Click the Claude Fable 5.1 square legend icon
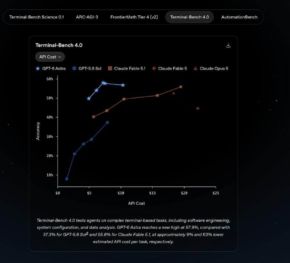This screenshot has height=263, width=290. click(x=110, y=68)
